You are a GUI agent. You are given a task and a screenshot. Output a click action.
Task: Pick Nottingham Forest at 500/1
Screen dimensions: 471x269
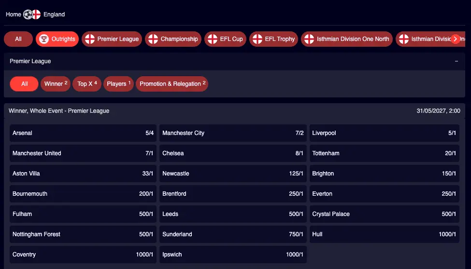pyautogui.click(x=83, y=234)
